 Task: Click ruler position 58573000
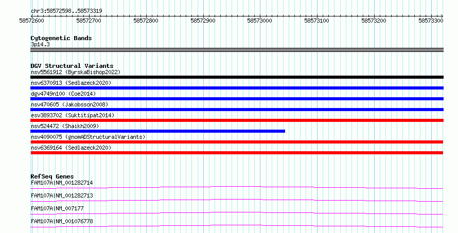(x=260, y=21)
